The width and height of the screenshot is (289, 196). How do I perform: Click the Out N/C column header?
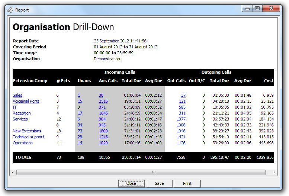pos(197,81)
